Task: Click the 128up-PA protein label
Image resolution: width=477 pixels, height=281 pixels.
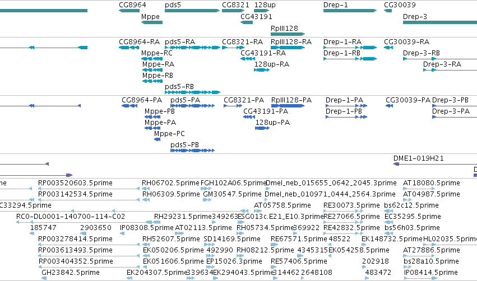Action: pos(272,123)
